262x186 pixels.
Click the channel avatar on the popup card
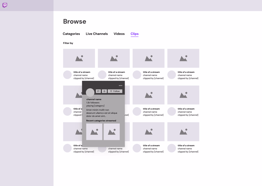point(90,92)
